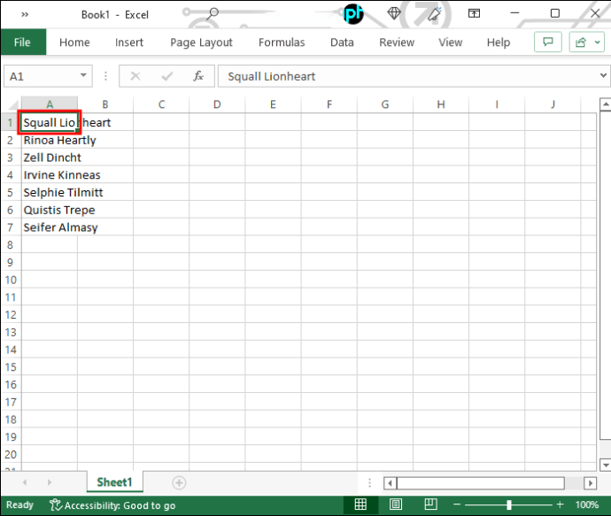Viewport: 611px width, 516px height.
Task: Switch to Normal view icon
Action: [360, 504]
